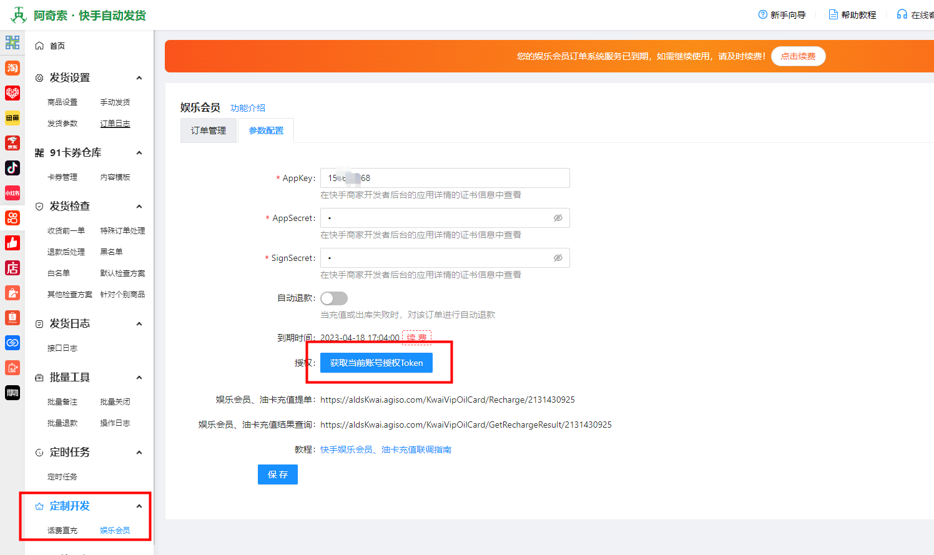This screenshot has height=555, width=934.
Task: Collapse the 定制开发 section chevron
Action: pos(139,506)
